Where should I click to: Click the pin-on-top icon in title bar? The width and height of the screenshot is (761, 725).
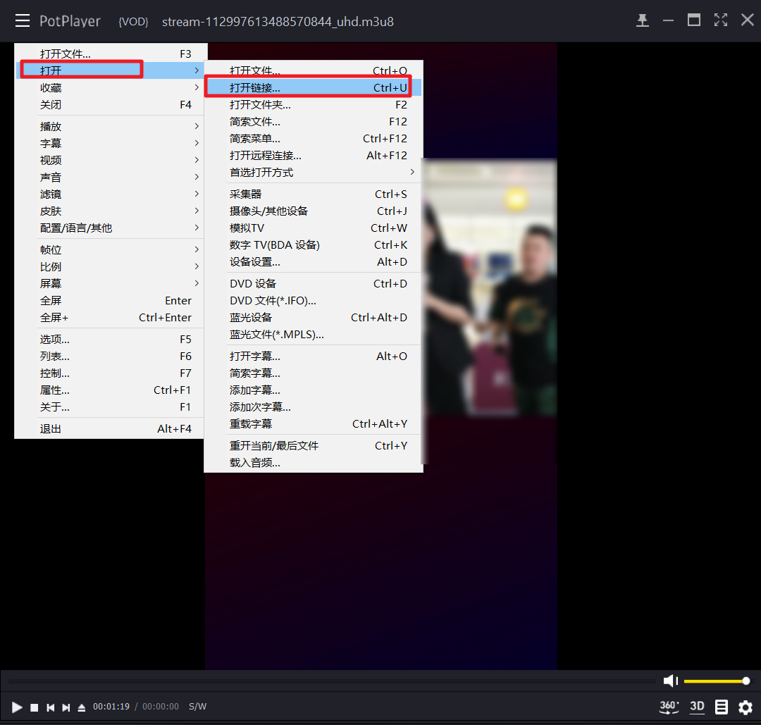tap(643, 20)
